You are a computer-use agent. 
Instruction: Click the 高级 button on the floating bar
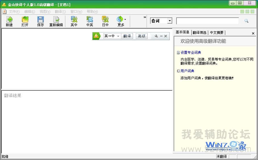[x=142, y=36]
